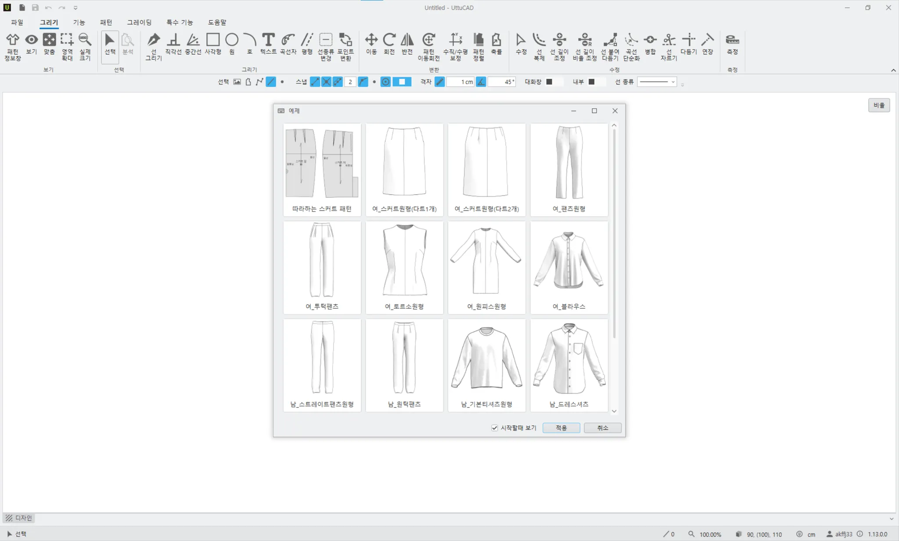The width and height of the screenshot is (899, 541).
Task: Choose the 여_블라우스 example thumbnail
Action: coord(569,267)
